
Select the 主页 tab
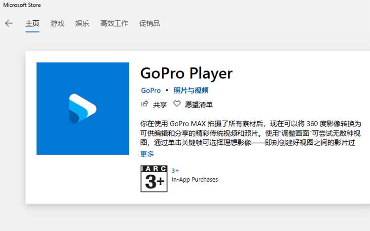33,23
